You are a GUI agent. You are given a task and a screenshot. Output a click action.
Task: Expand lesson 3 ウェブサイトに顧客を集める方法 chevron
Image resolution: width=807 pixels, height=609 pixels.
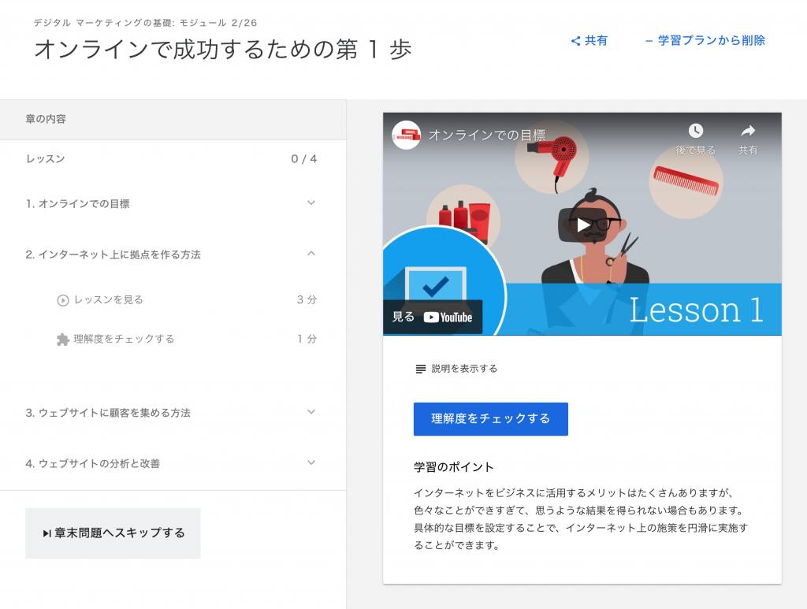[x=311, y=412]
